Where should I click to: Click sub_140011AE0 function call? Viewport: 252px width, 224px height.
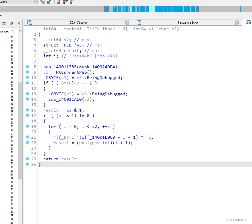click(x=65, y=99)
